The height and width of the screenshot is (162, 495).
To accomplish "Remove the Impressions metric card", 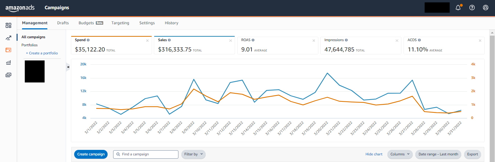I will [x=397, y=41].
